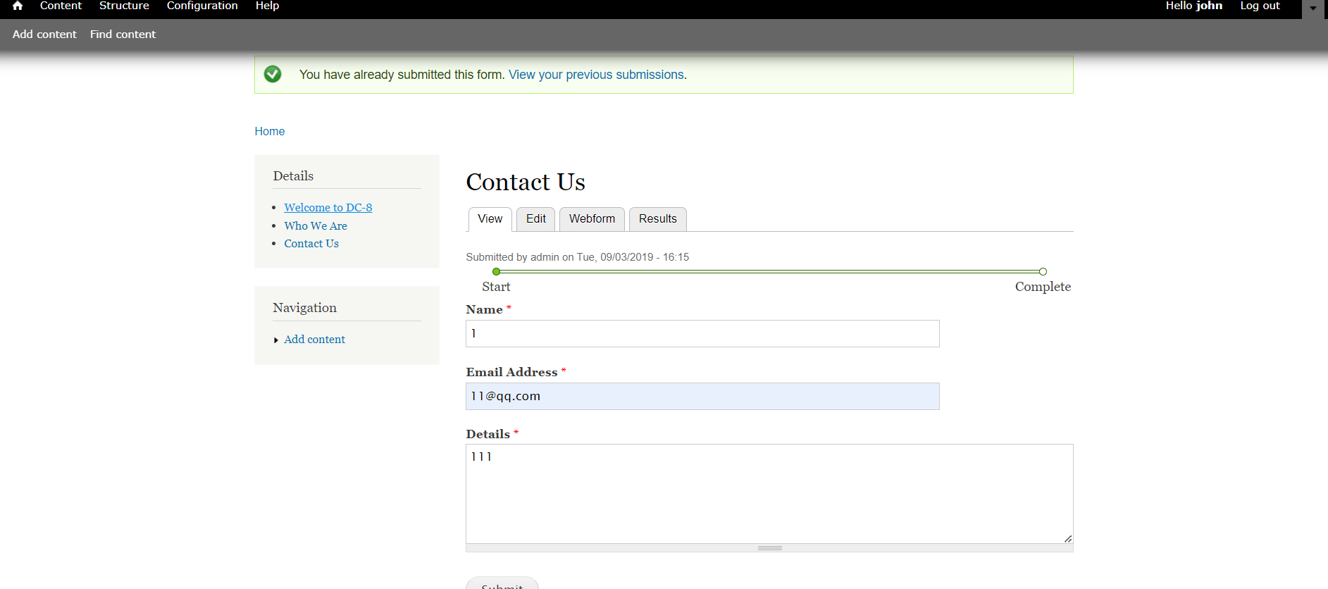This screenshot has width=1328, height=589.
Task: Open the Help admin menu
Action: tap(267, 6)
